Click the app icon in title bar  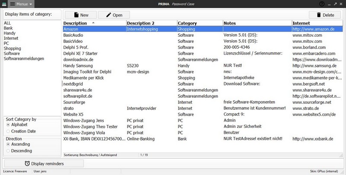tap(4, 4)
